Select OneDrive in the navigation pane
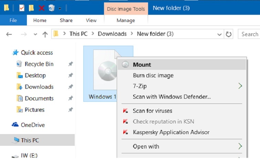 click(x=33, y=125)
